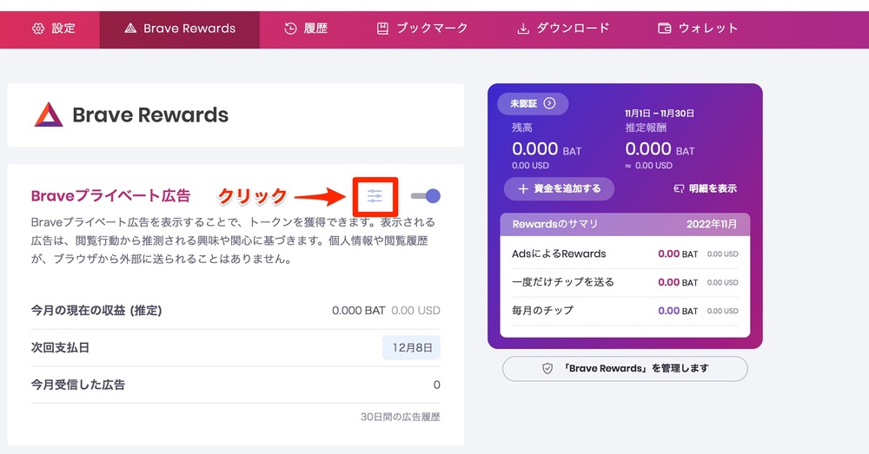
Task: Click 資金を追加する button
Action: click(559, 188)
